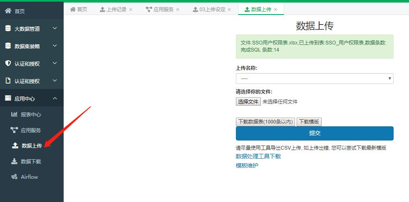Switch to the 应用服务 tab
The image size is (409, 202).
[x=163, y=10]
